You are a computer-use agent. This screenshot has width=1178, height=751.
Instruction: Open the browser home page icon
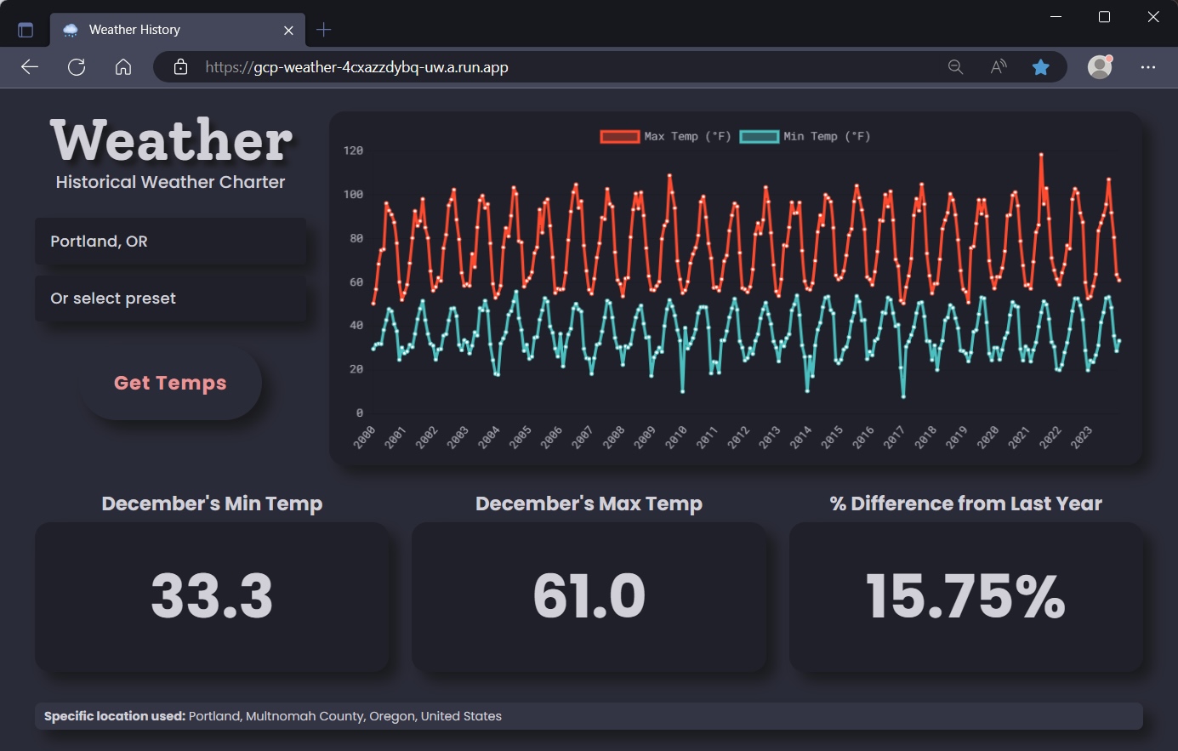tap(123, 67)
